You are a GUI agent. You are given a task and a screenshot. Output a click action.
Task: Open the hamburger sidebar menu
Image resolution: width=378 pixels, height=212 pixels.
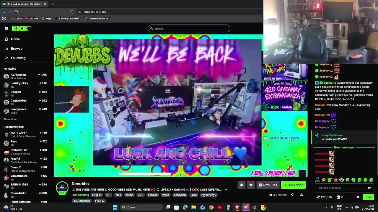click(x=6, y=29)
